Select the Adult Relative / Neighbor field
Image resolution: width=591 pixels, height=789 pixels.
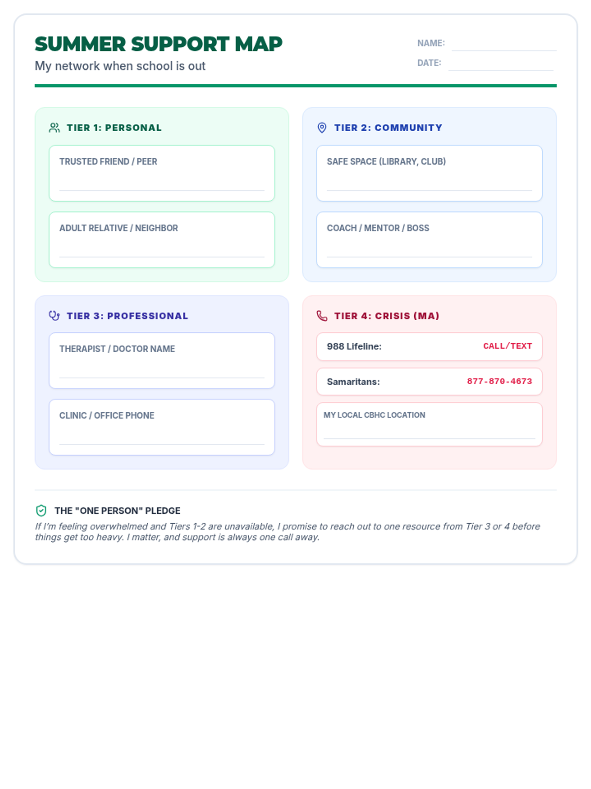tap(162, 248)
